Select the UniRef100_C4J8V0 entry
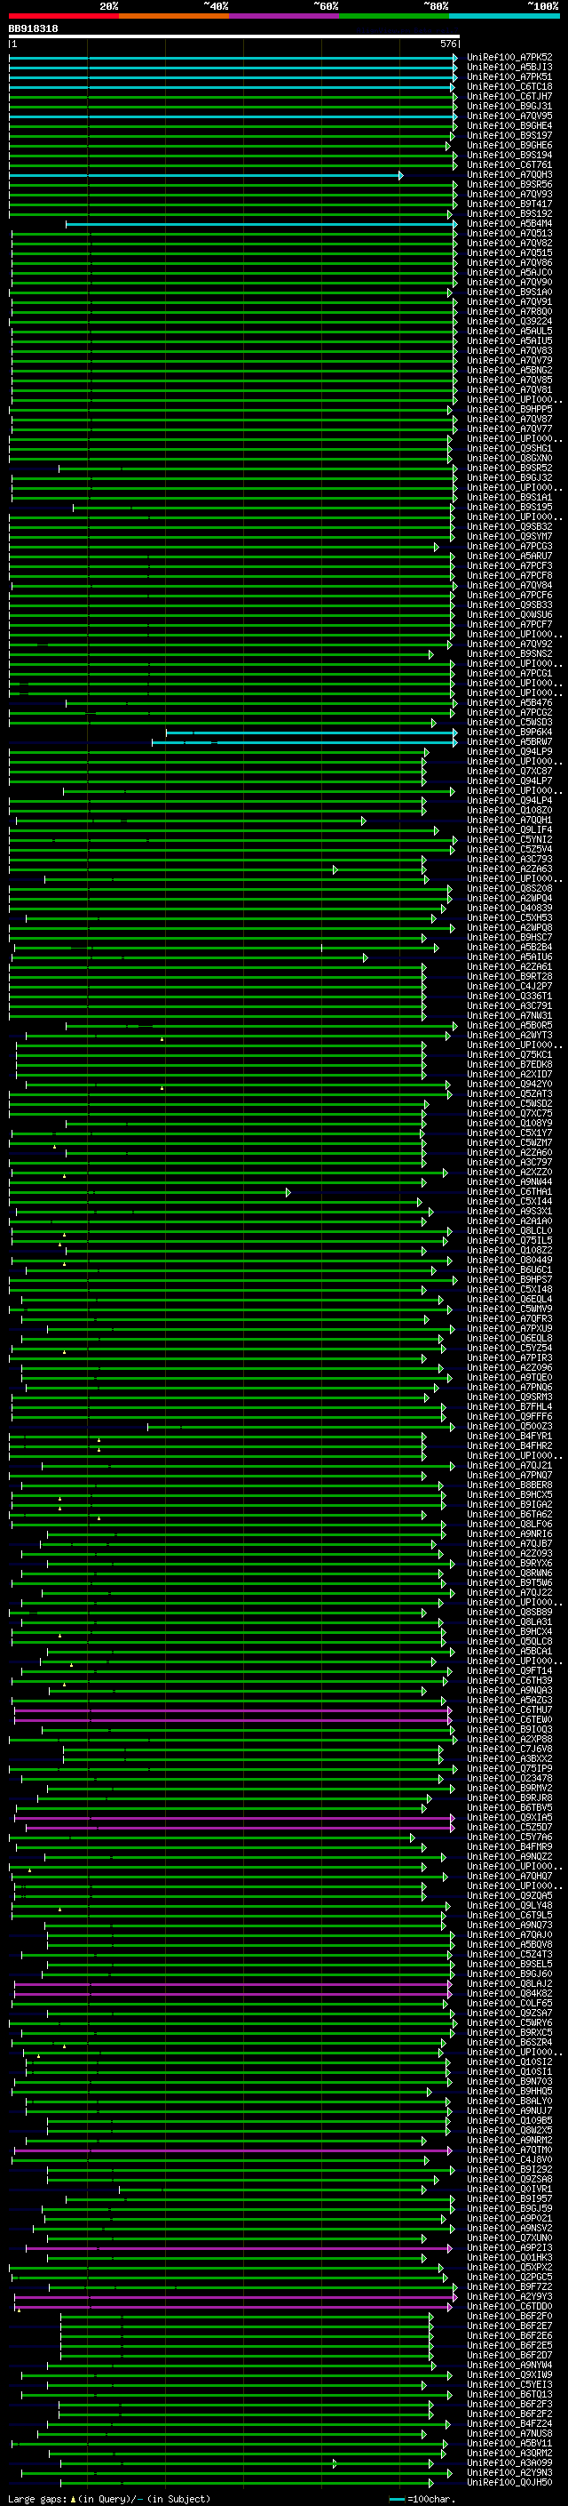 pyautogui.click(x=509, y=2159)
